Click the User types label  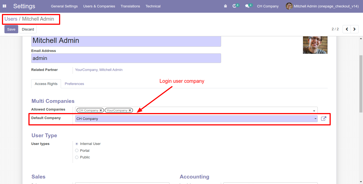[40, 144]
